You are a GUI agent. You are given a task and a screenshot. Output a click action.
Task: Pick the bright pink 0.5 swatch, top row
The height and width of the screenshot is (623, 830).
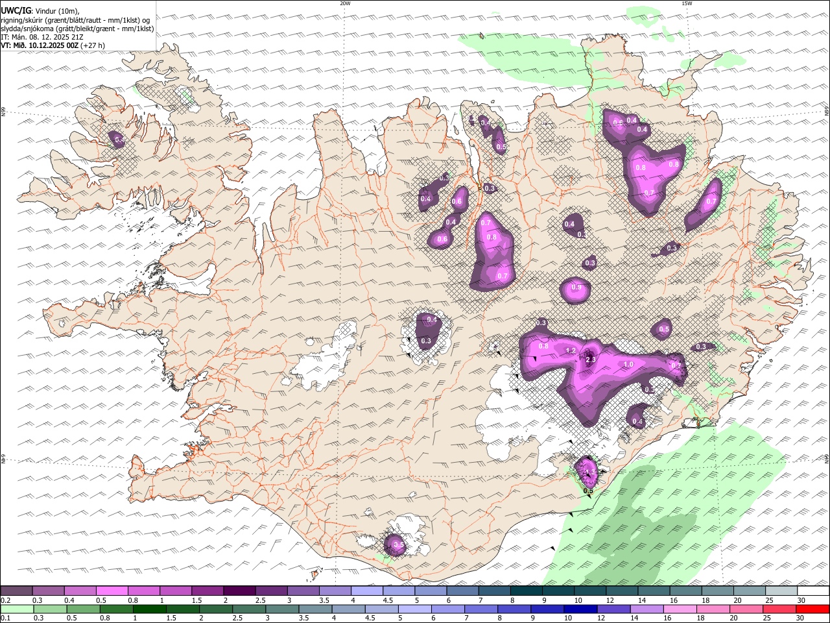(112, 591)
